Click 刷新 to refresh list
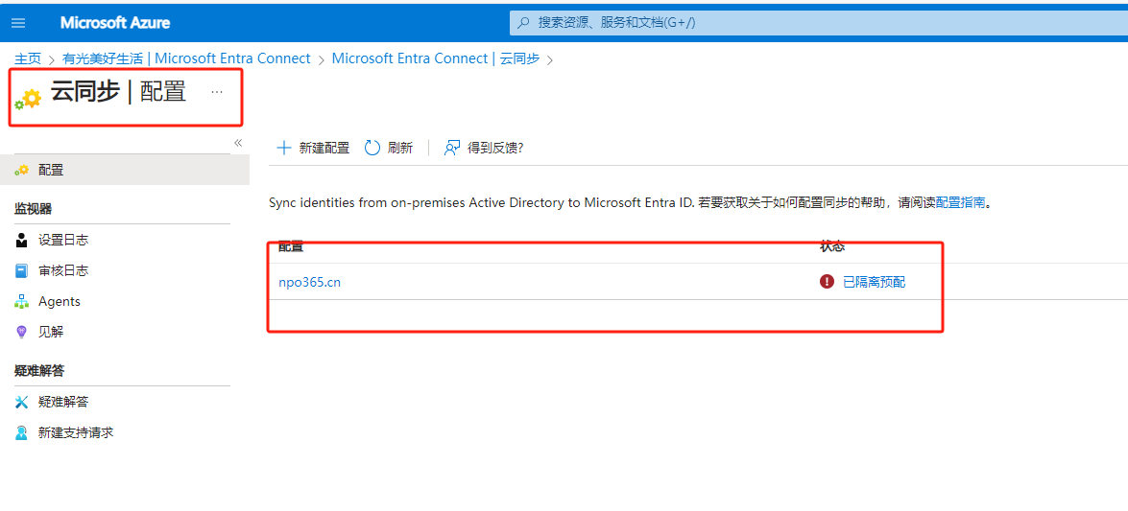Screen dimensions: 1128x511 [x=389, y=148]
